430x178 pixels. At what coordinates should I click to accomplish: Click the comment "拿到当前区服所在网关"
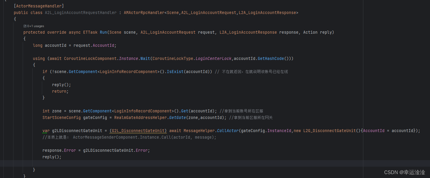click(251, 117)
